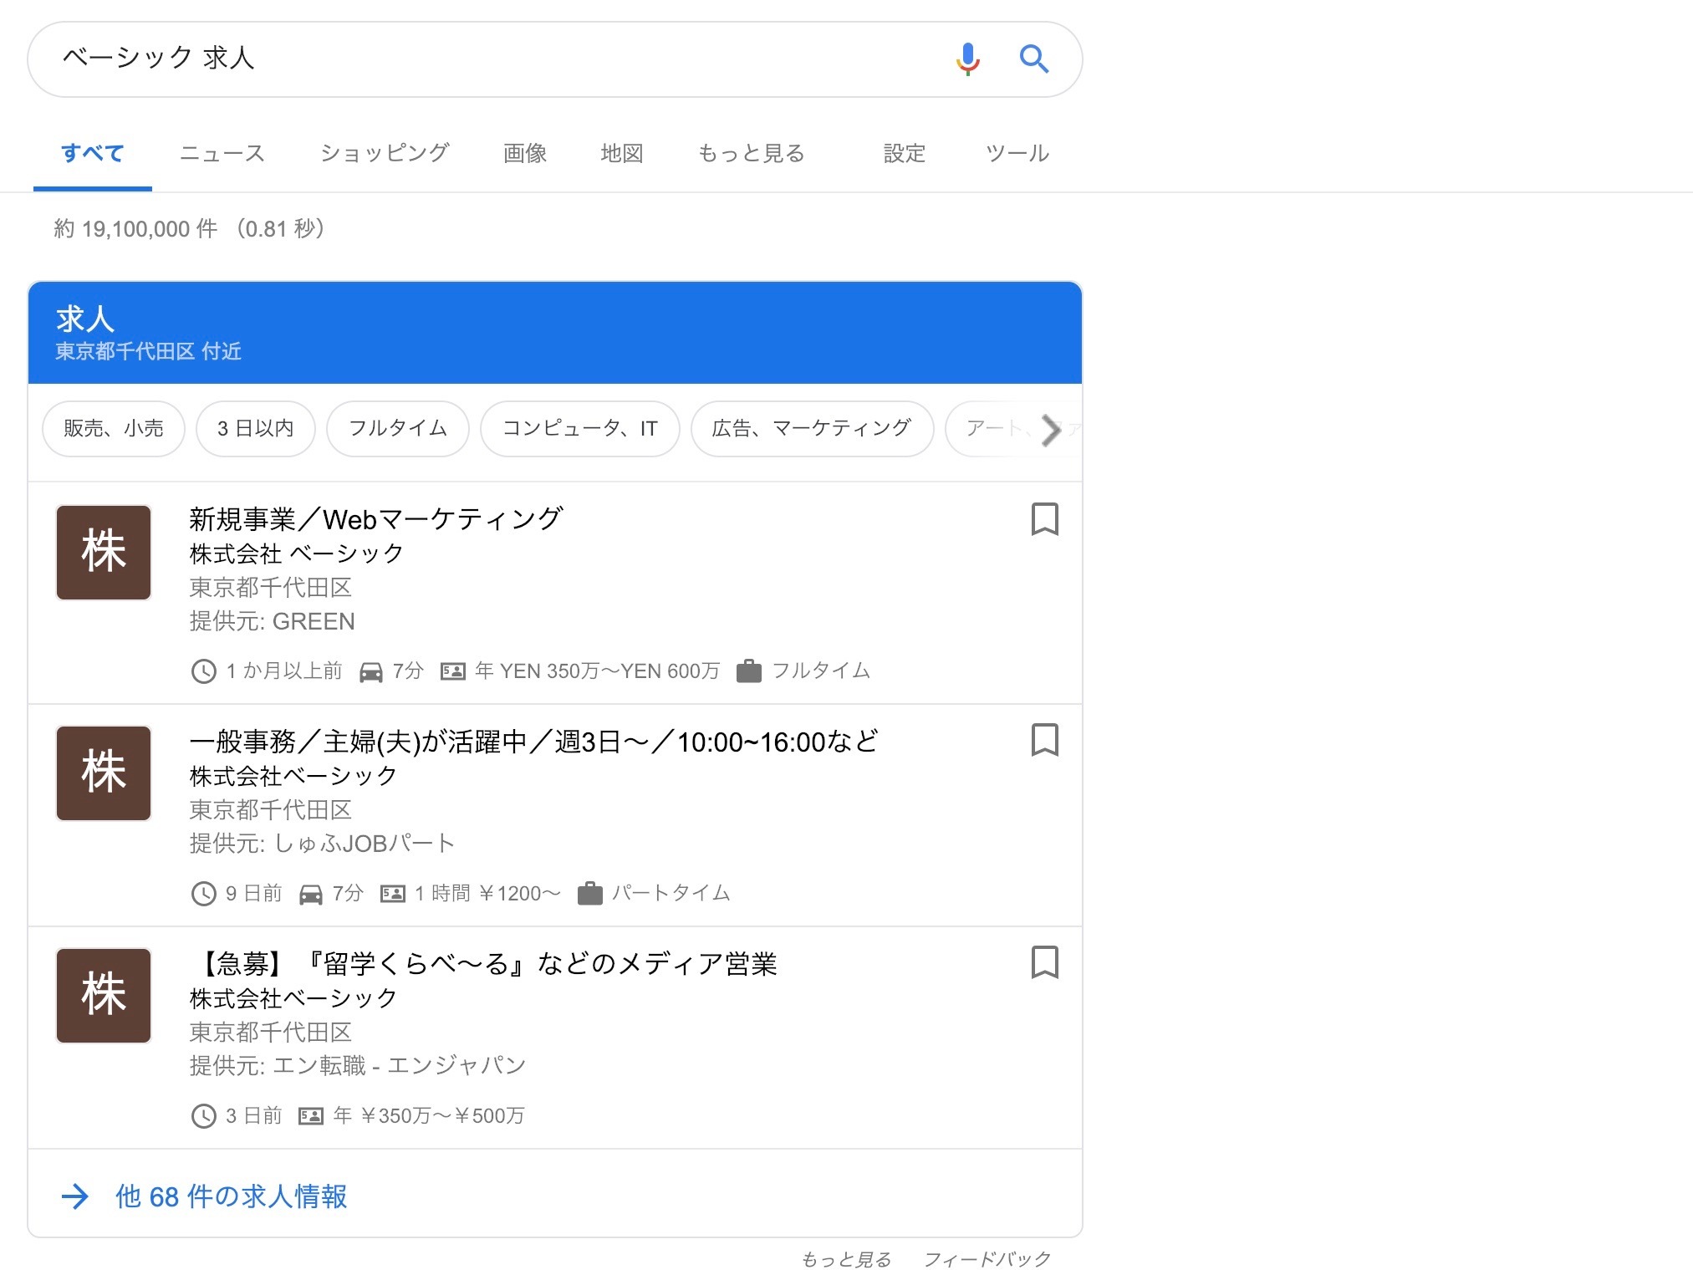1693x1270 pixels.
Task: Click the company logo for 新規事業／Webマーケティング
Action: tap(104, 552)
